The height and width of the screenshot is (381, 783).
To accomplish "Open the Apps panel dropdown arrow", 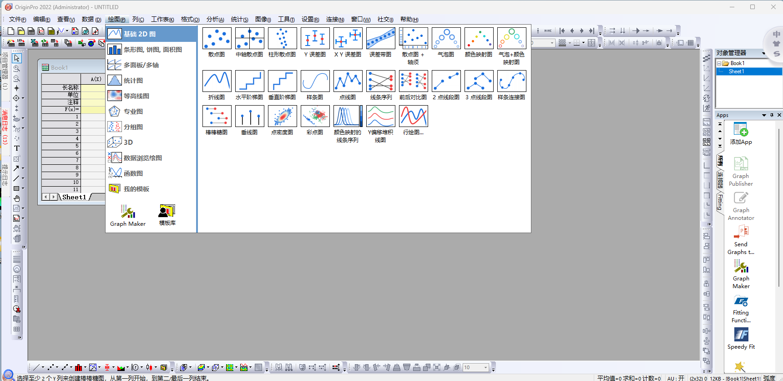I will coord(764,115).
